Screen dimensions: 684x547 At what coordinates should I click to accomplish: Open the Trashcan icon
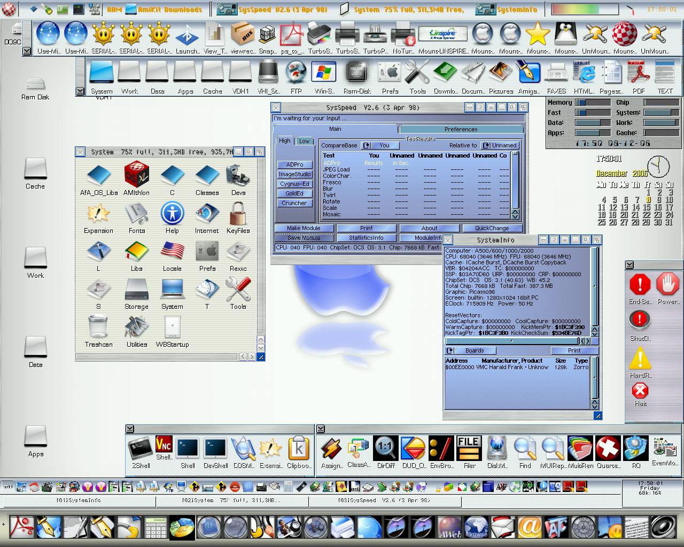coord(98,327)
